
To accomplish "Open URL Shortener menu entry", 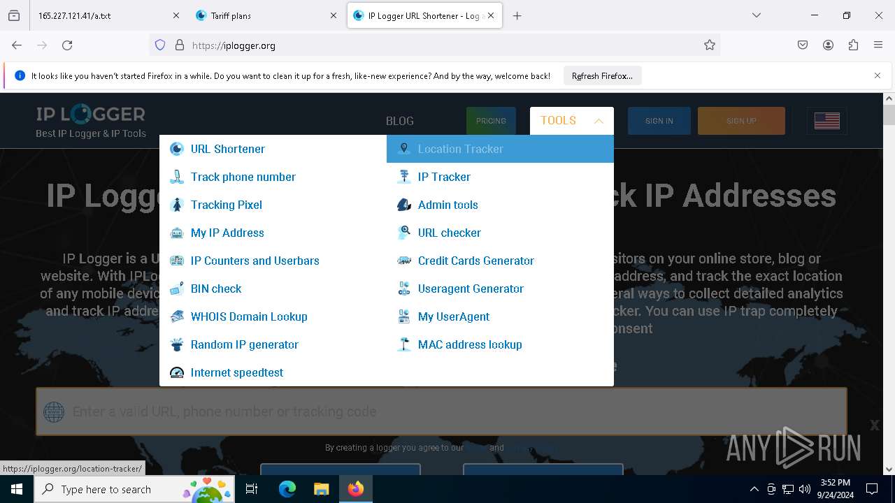I will [x=273, y=149].
